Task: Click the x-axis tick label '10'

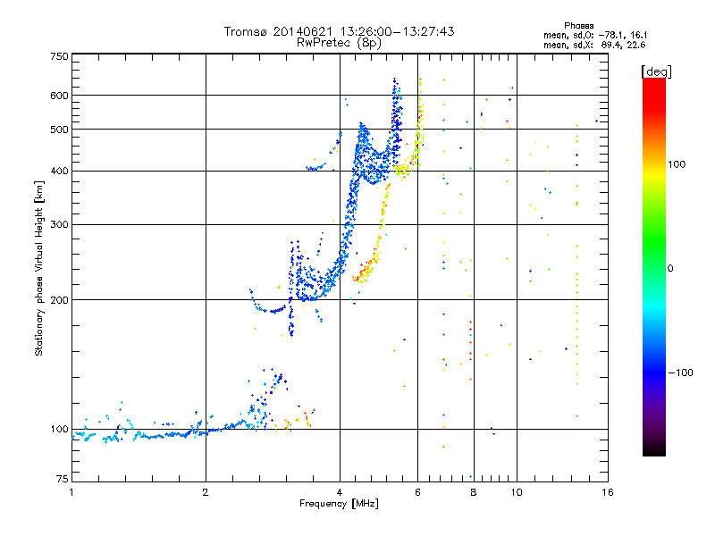Action: point(517,492)
